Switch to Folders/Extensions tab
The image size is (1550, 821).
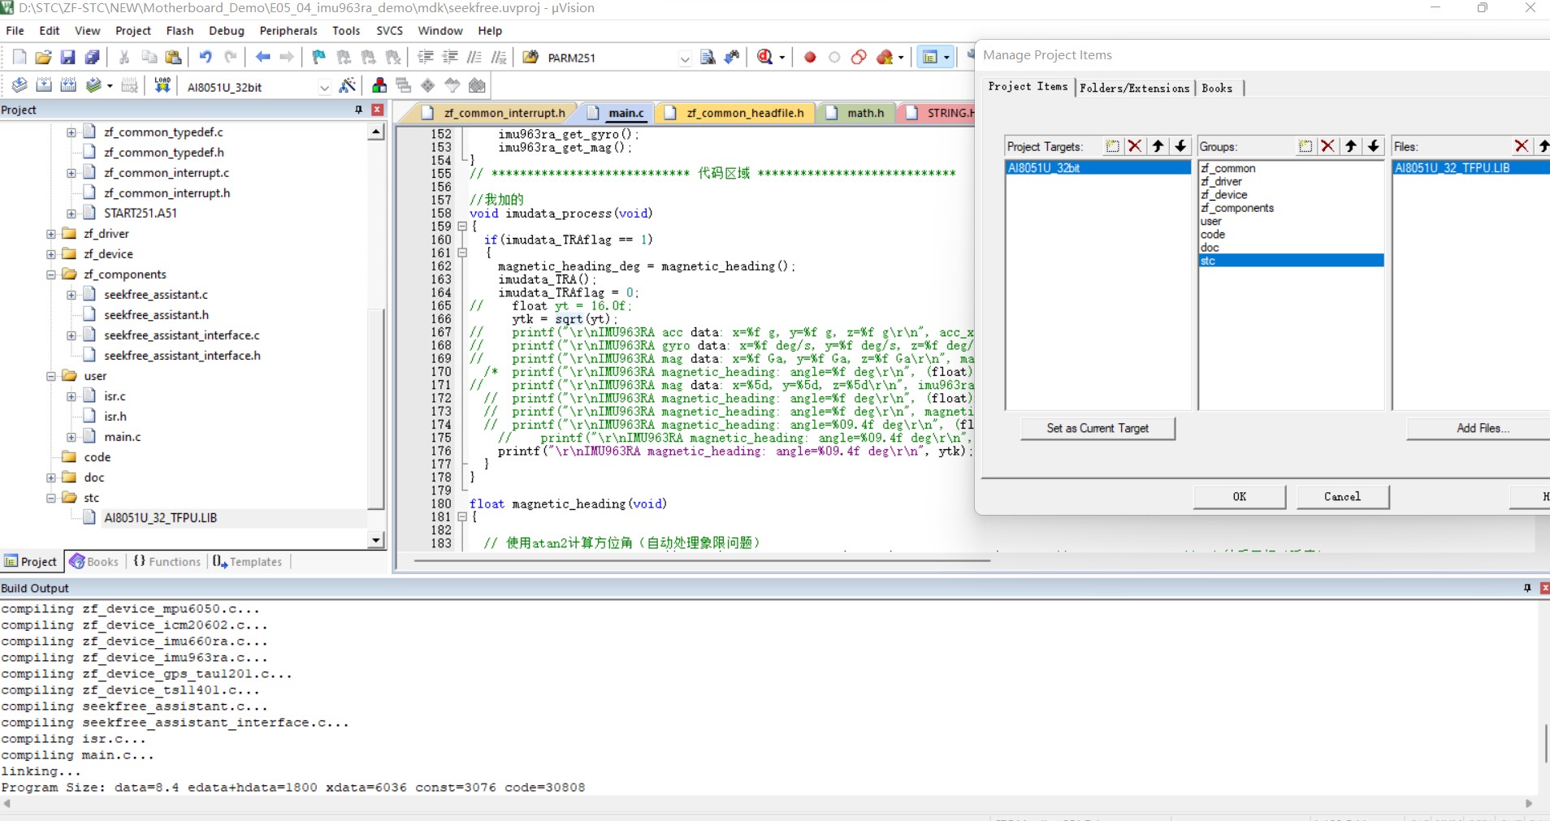pyautogui.click(x=1134, y=88)
